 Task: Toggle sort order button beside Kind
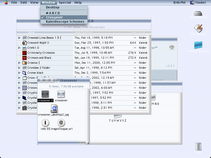(x=149, y=32)
